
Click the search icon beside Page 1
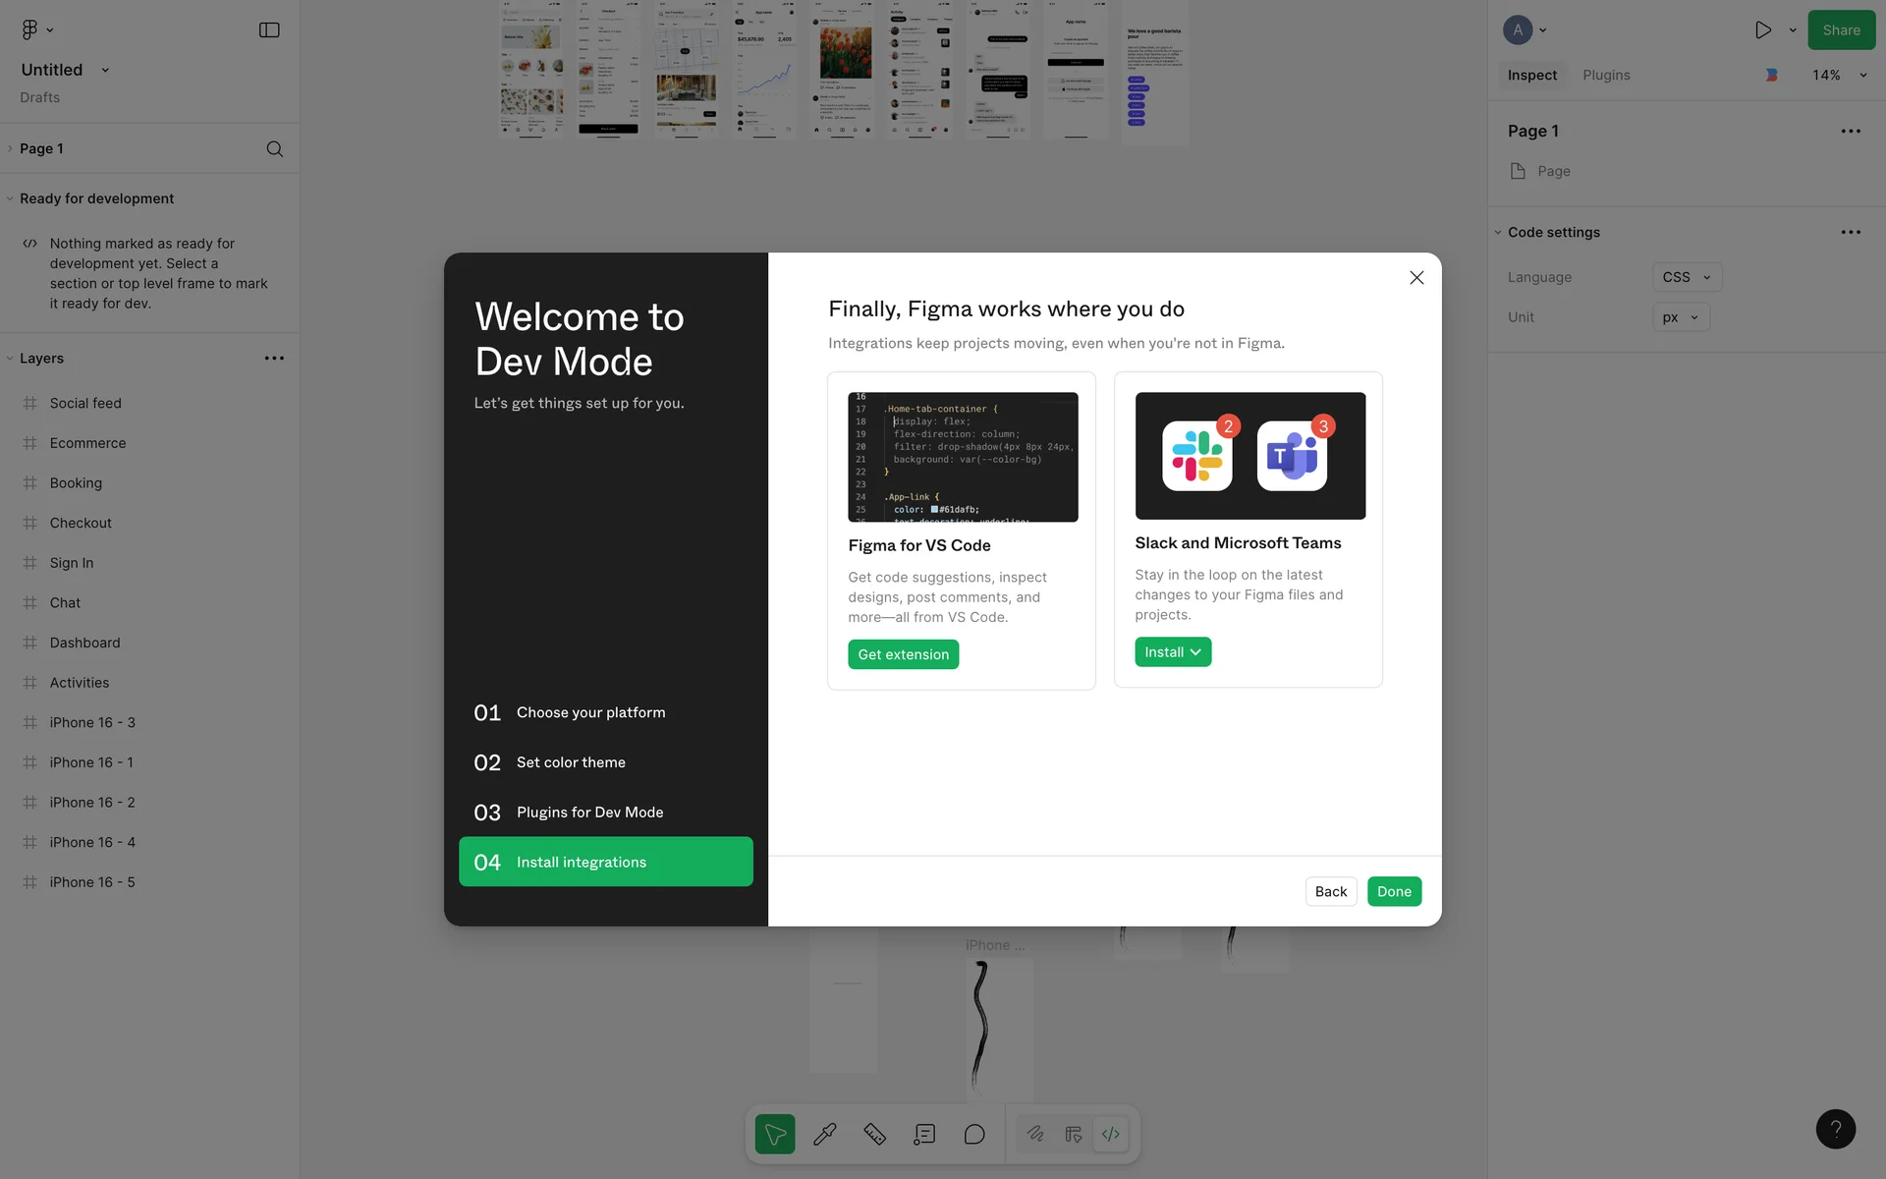tap(274, 148)
